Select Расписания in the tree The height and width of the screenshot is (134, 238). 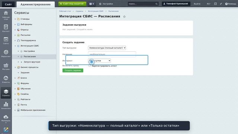(x=30, y=57)
